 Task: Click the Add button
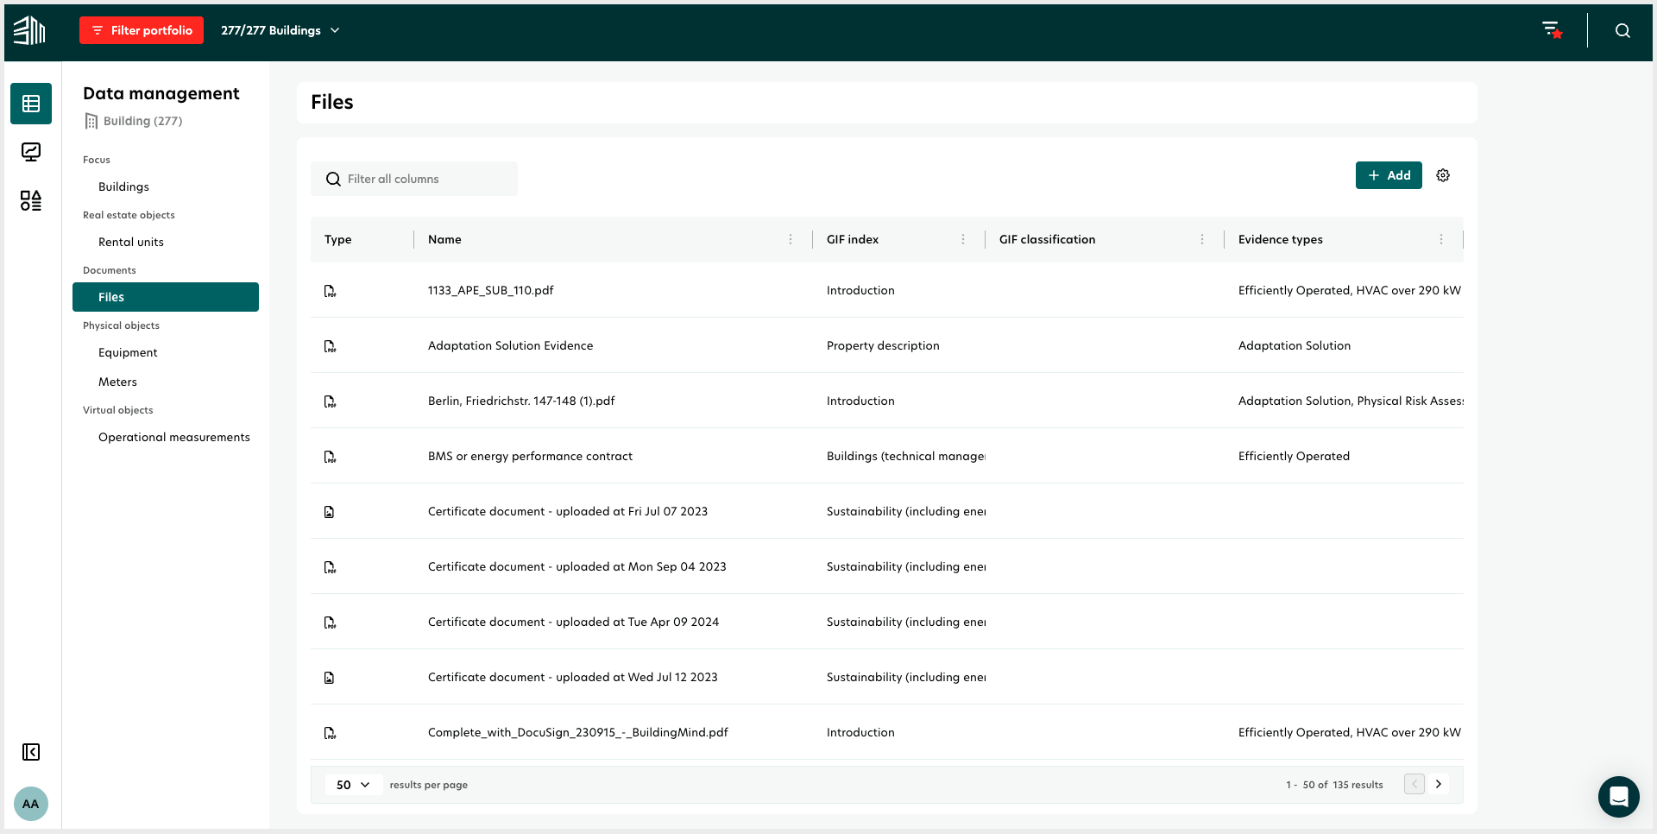(x=1389, y=175)
